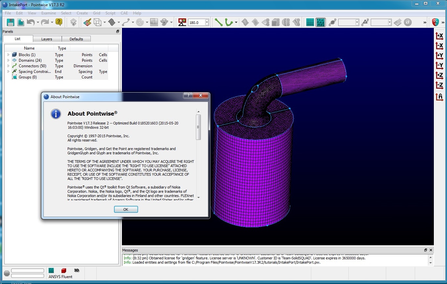This screenshot has width=447, height=284.
Task: Click the Save floppy disk icon
Action: tap(11, 22)
